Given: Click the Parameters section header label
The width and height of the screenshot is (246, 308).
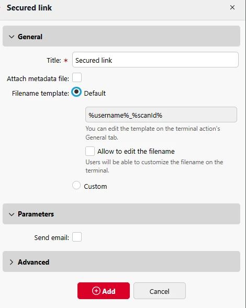Looking at the screenshot, I should pyautogui.click(x=36, y=214).
